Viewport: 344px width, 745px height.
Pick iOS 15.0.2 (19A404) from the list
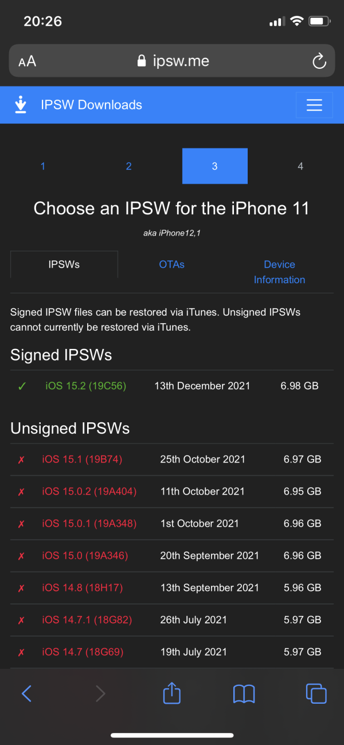[x=89, y=491]
